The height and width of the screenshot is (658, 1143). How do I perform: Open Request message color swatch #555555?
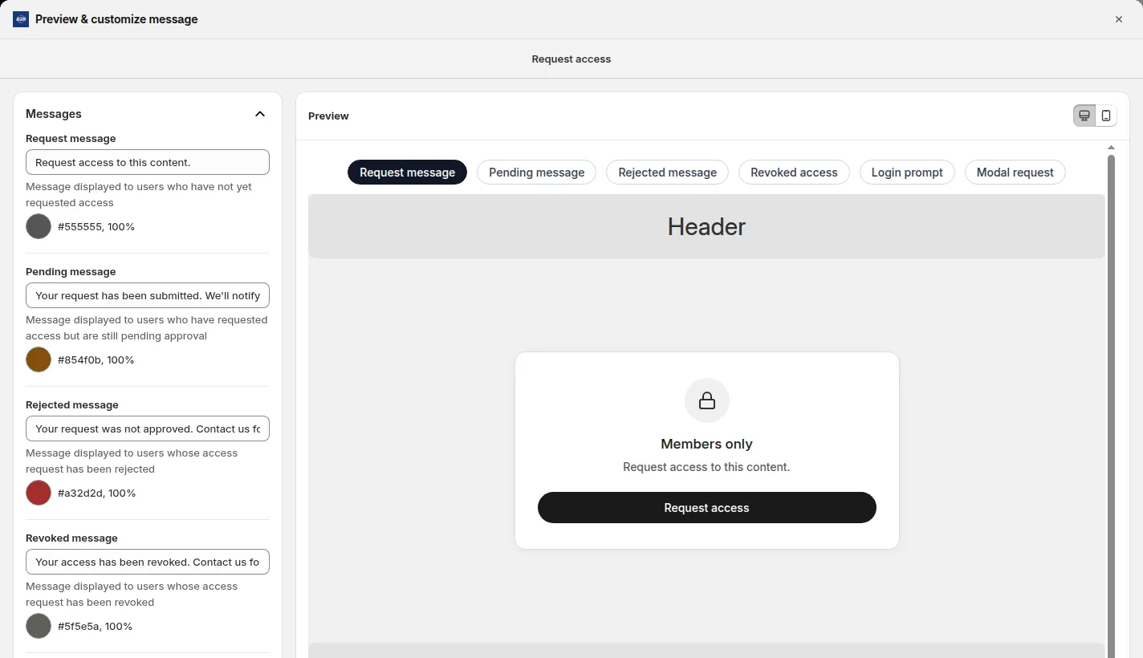[x=39, y=226]
